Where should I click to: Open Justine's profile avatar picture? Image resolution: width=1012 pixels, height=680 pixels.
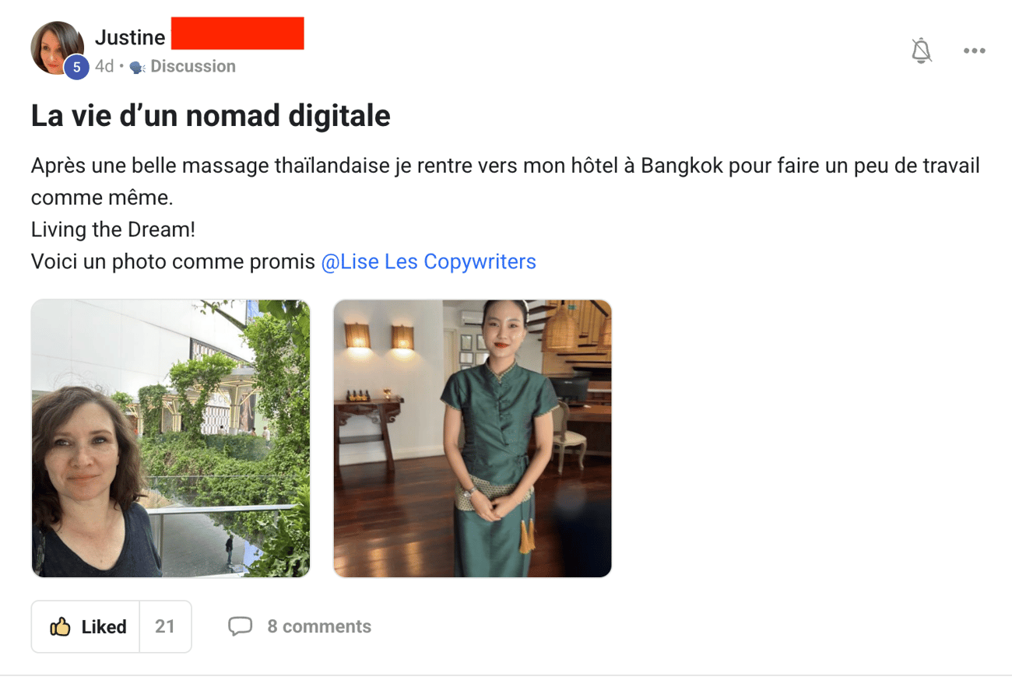57,47
